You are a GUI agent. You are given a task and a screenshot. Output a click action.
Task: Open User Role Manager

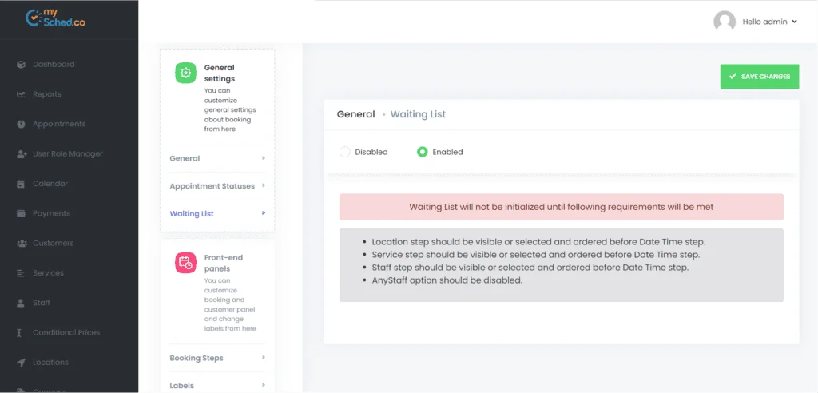point(68,154)
